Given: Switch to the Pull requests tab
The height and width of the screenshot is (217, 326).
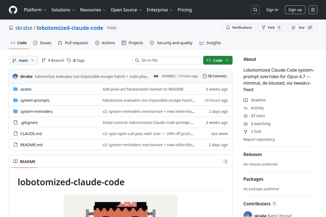Looking at the screenshot, I should tap(73, 43).
